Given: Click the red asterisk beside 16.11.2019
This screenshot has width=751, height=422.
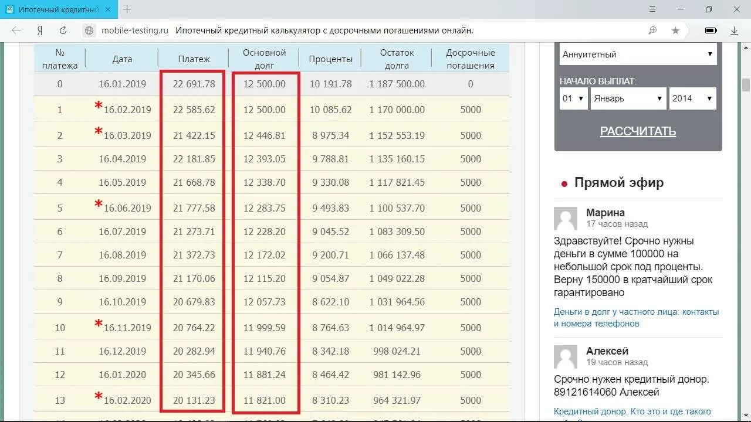Looking at the screenshot, I should 99,324.
